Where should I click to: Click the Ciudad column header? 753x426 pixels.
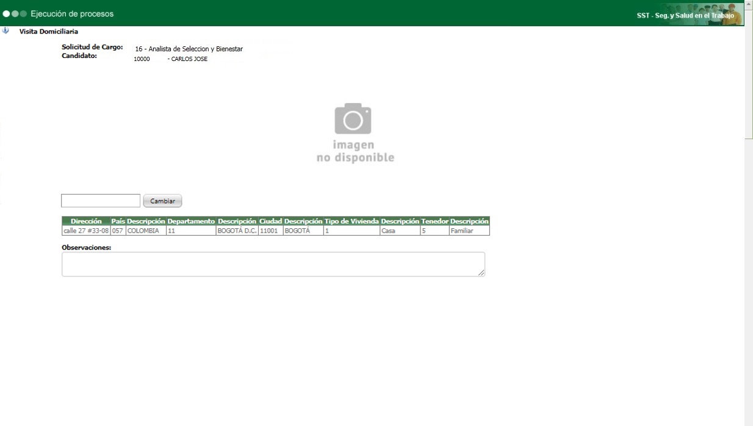pyautogui.click(x=270, y=221)
